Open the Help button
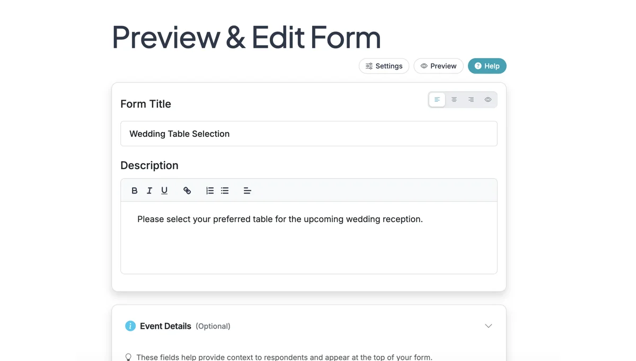The image size is (636, 361). (x=487, y=66)
